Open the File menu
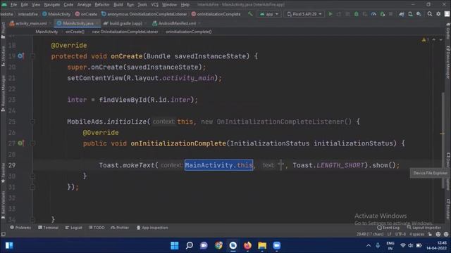 click(x=13, y=5)
